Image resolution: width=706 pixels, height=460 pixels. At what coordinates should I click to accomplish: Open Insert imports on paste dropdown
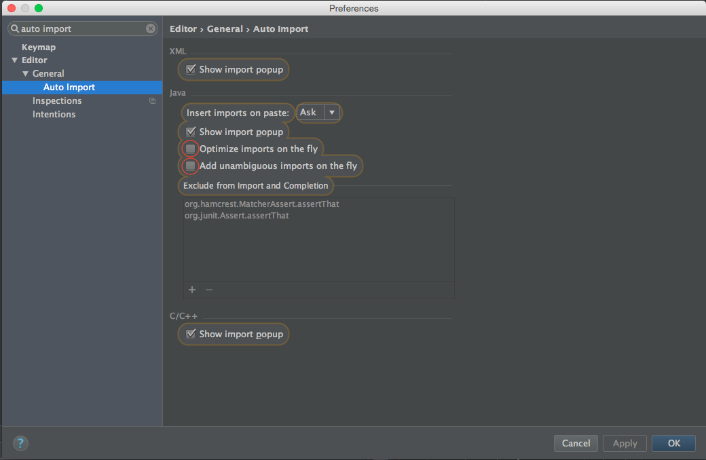[318, 113]
